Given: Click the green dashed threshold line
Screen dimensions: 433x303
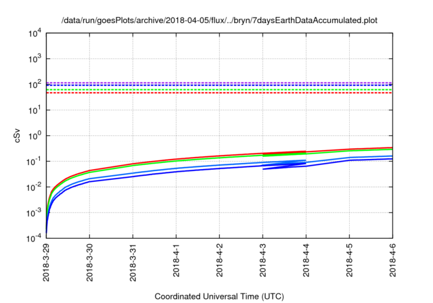Looking at the screenshot, I should coord(219,90).
